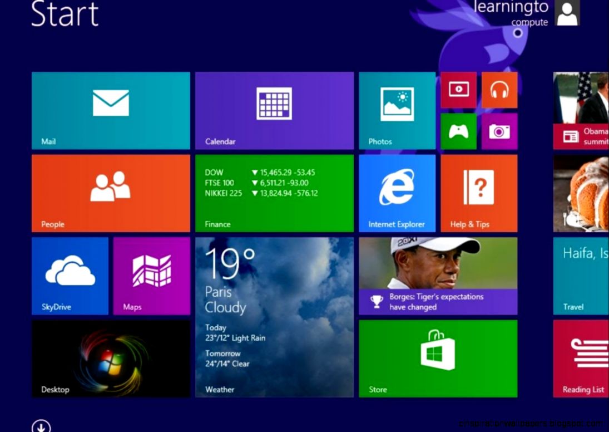Open the Weather tile showing Paris forecast
The image size is (609, 432).
coord(274,317)
